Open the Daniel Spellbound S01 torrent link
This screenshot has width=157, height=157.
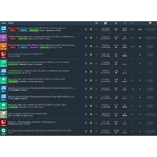coord(38,62)
